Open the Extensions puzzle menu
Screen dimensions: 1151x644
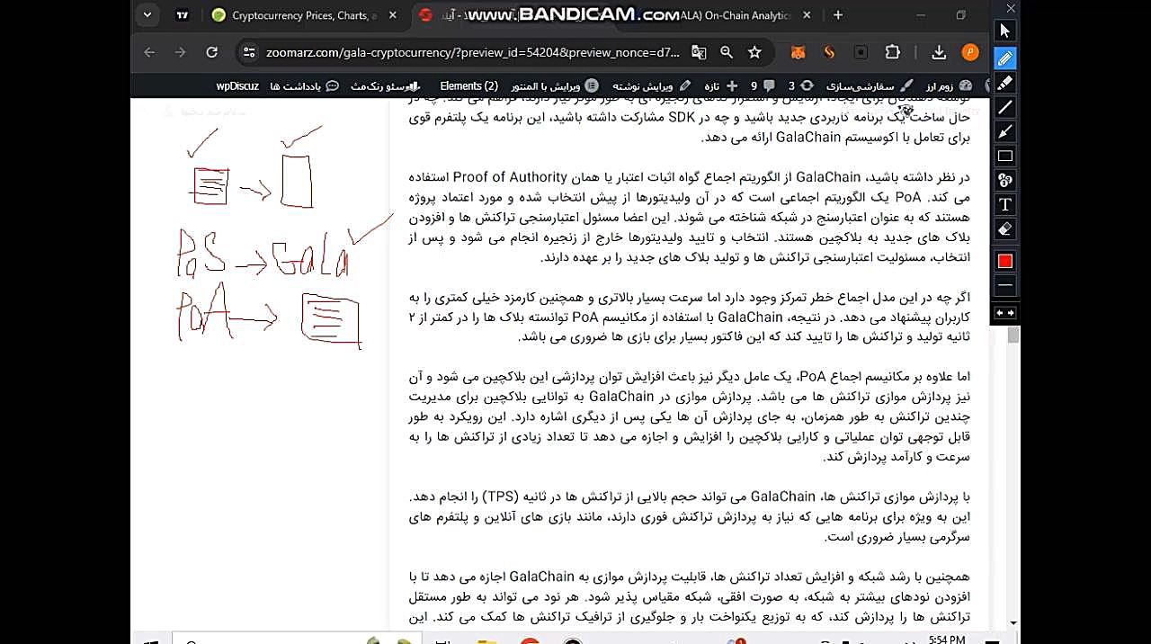892,52
